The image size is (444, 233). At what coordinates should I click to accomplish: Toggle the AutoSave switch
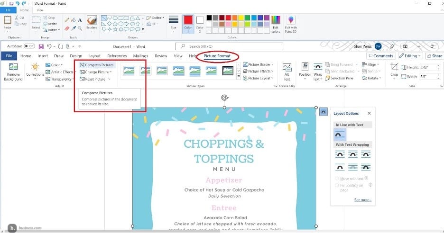(29, 46)
